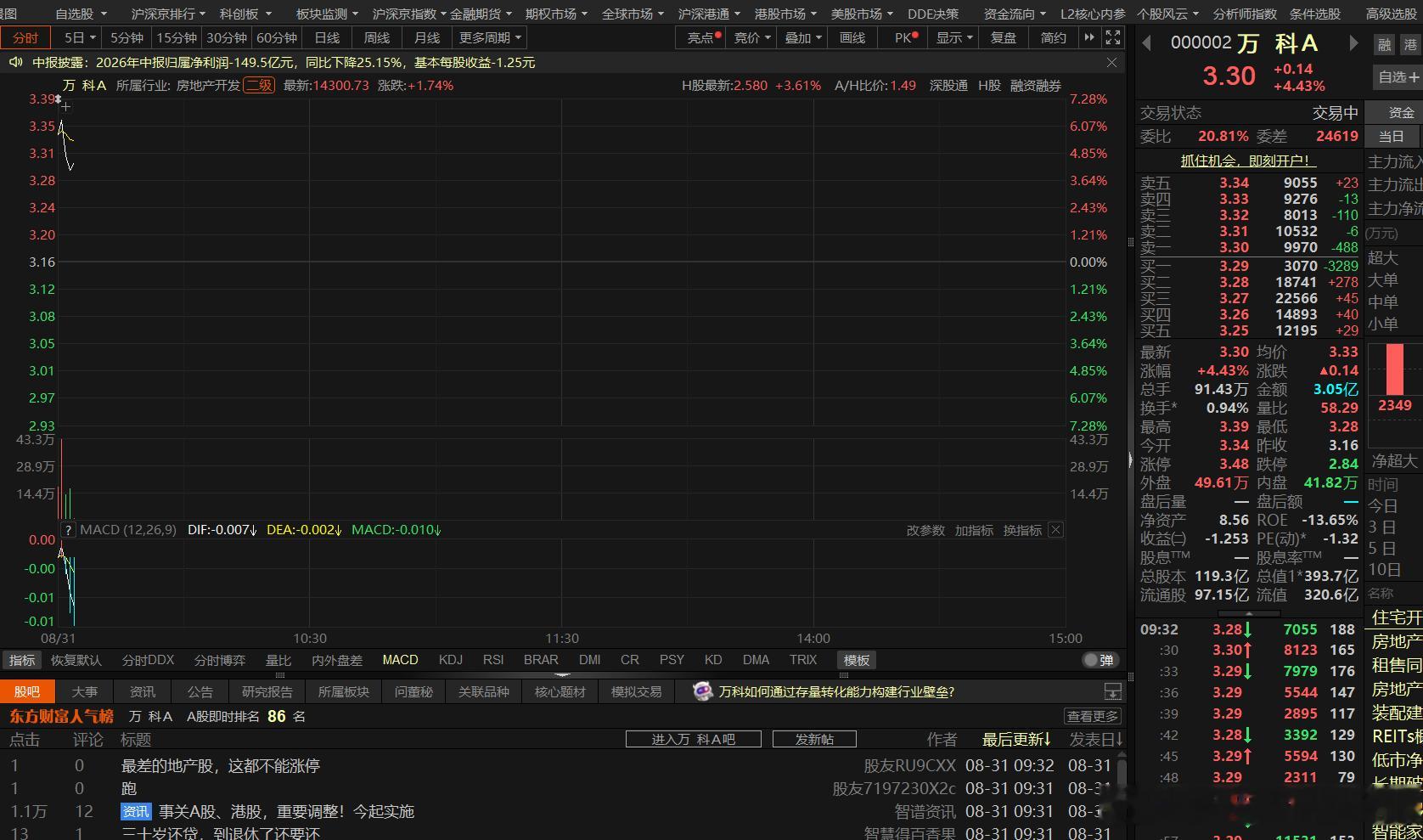Viewport: 1423px width, 840px height.
Task: Open the 竞价 dropdown
Action: point(752,37)
